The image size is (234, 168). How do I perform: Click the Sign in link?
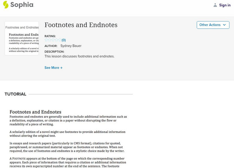(x=225, y=5)
